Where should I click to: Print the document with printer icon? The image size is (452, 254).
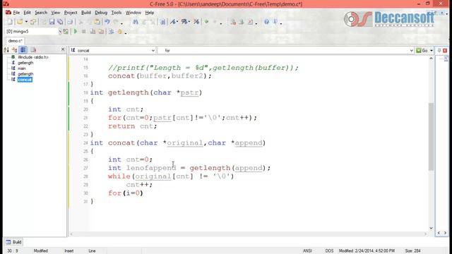coord(69,22)
